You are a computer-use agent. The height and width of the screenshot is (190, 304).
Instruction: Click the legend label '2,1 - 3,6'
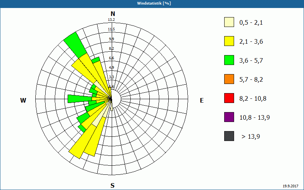coord(251,42)
